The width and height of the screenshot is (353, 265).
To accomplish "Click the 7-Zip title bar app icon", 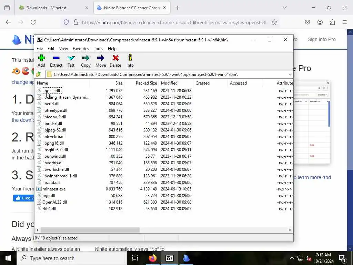I will click(x=40, y=40).
